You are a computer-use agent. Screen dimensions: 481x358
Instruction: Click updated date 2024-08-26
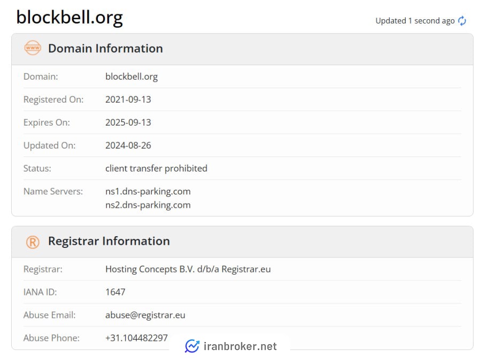(128, 145)
